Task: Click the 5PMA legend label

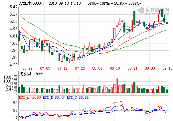Action: pyautogui.click(x=91, y=3)
